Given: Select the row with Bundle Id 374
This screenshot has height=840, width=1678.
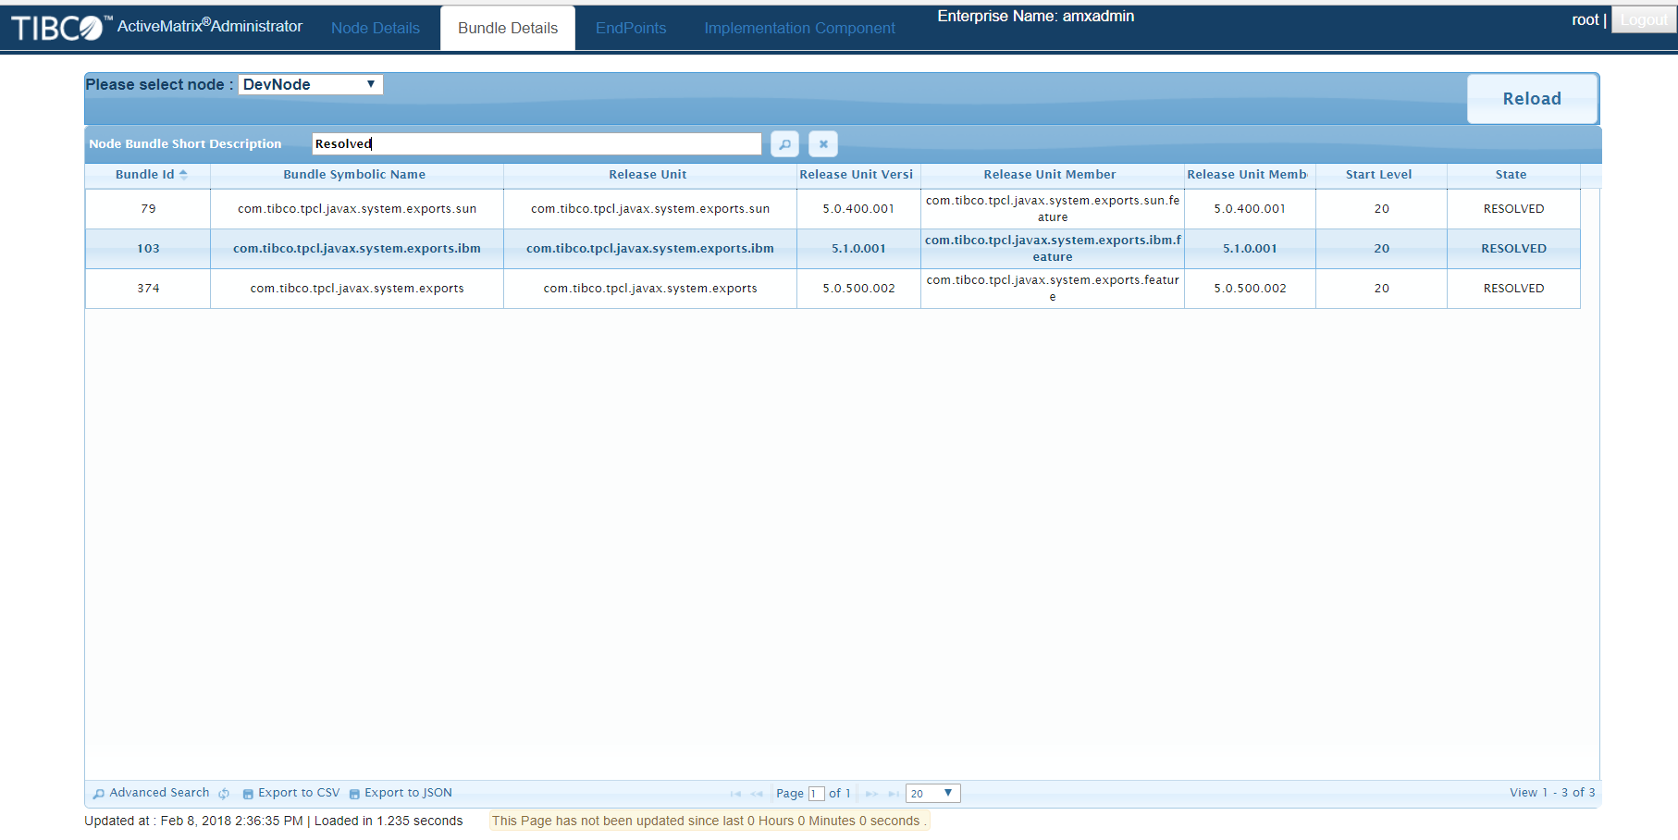Looking at the screenshot, I should (x=833, y=289).
